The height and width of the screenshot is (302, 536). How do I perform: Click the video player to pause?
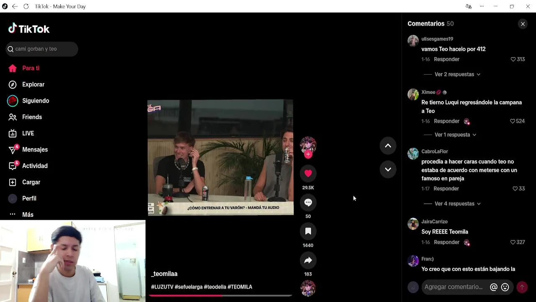(220, 157)
